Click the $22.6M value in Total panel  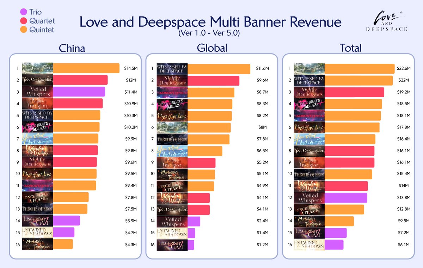pyautogui.click(x=404, y=69)
